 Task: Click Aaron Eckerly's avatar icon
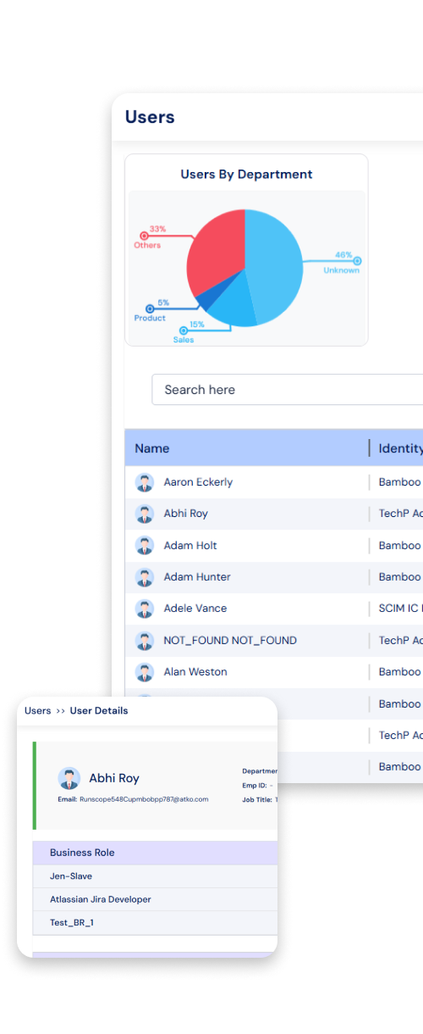coord(145,482)
